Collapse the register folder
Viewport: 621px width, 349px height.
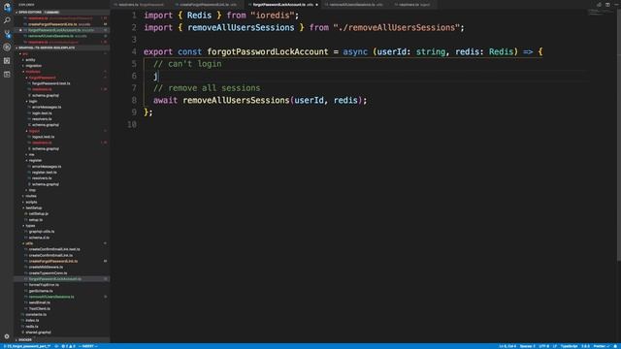coord(35,161)
